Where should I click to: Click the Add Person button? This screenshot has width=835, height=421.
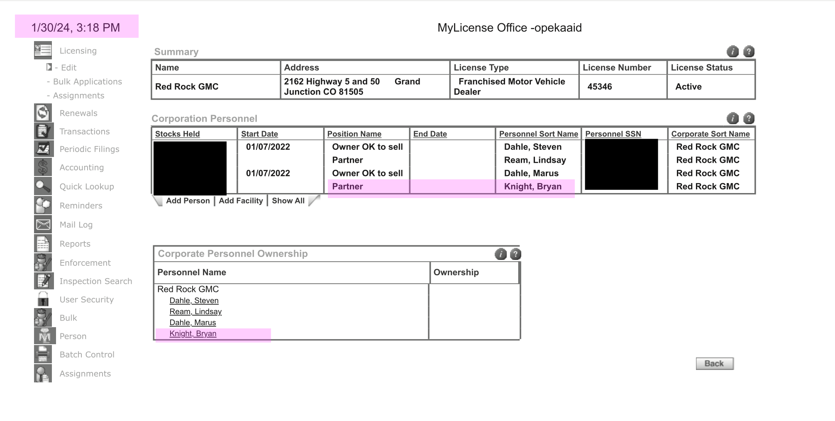tap(188, 201)
